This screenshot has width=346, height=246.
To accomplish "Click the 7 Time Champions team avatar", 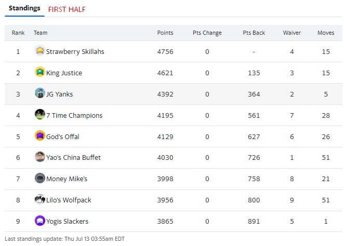I will click(40, 114).
